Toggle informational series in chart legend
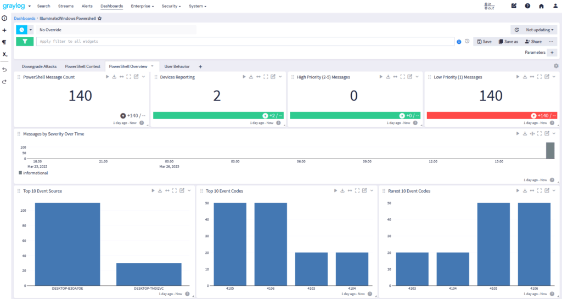This screenshot has width=562, height=299. coord(33,173)
